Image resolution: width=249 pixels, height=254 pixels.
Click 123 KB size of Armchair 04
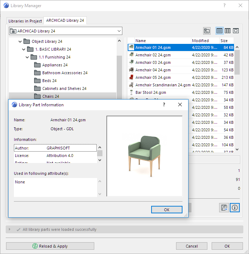[x=228, y=70]
